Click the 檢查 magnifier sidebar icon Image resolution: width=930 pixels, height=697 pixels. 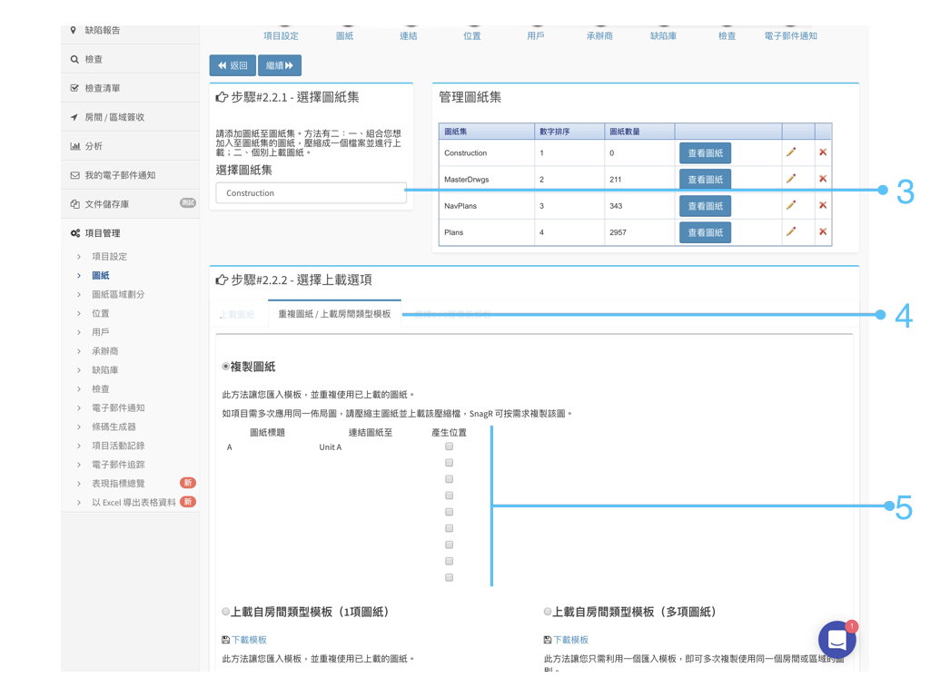click(74, 59)
